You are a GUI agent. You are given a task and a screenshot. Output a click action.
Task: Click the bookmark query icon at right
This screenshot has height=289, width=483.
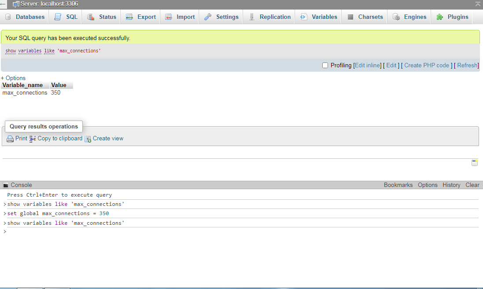(x=475, y=162)
